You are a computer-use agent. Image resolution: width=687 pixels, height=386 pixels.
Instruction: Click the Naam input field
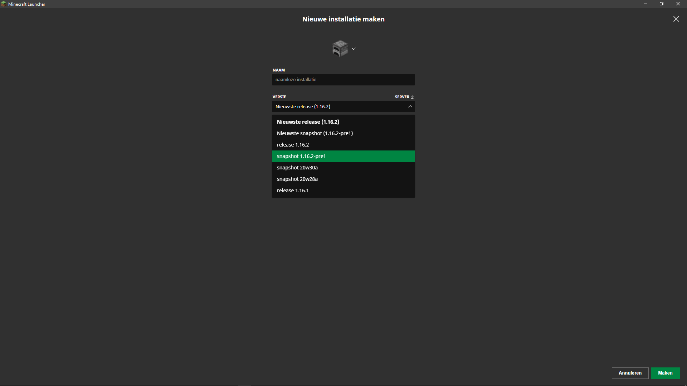[343, 80]
